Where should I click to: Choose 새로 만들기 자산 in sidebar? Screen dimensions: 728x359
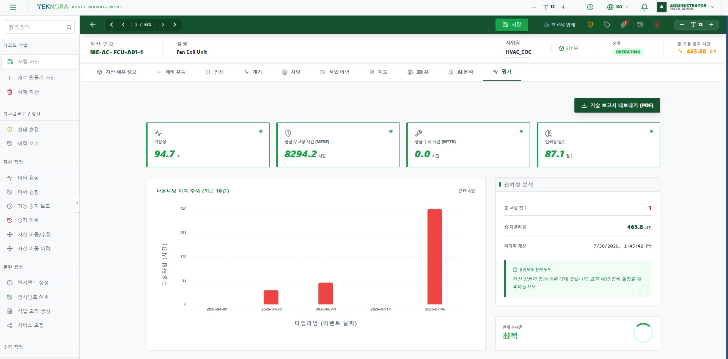40,78
